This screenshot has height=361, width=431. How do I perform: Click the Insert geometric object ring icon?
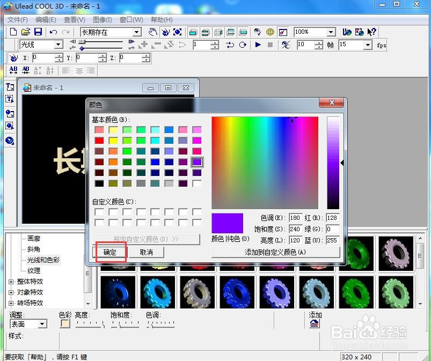10,141
